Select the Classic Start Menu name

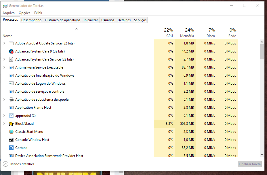click(x=29, y=132)
